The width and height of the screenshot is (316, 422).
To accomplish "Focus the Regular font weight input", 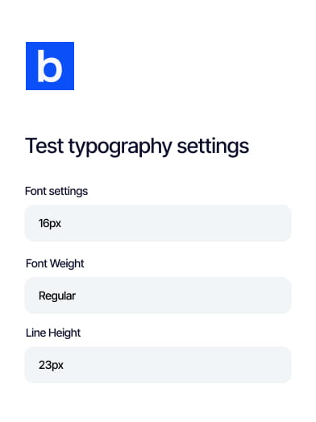I will pyautogui.click(x=158, y=296).
